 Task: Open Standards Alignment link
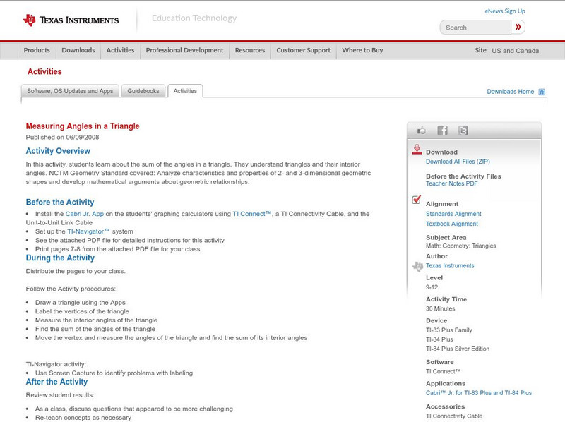click(453, 214)
